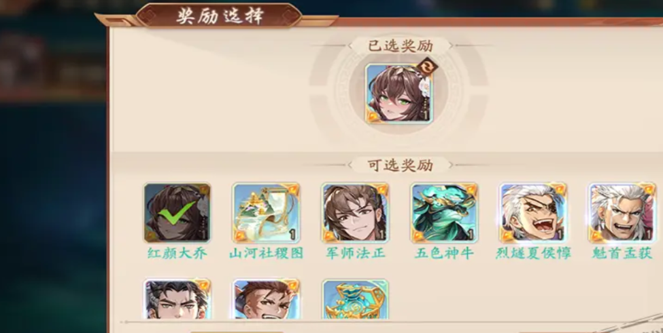This screenshot has width=663, height=333.
Task: Select the 烈燧夏侯惇 hero portrait
Action: pyautogui.click(x=533, y=212)
